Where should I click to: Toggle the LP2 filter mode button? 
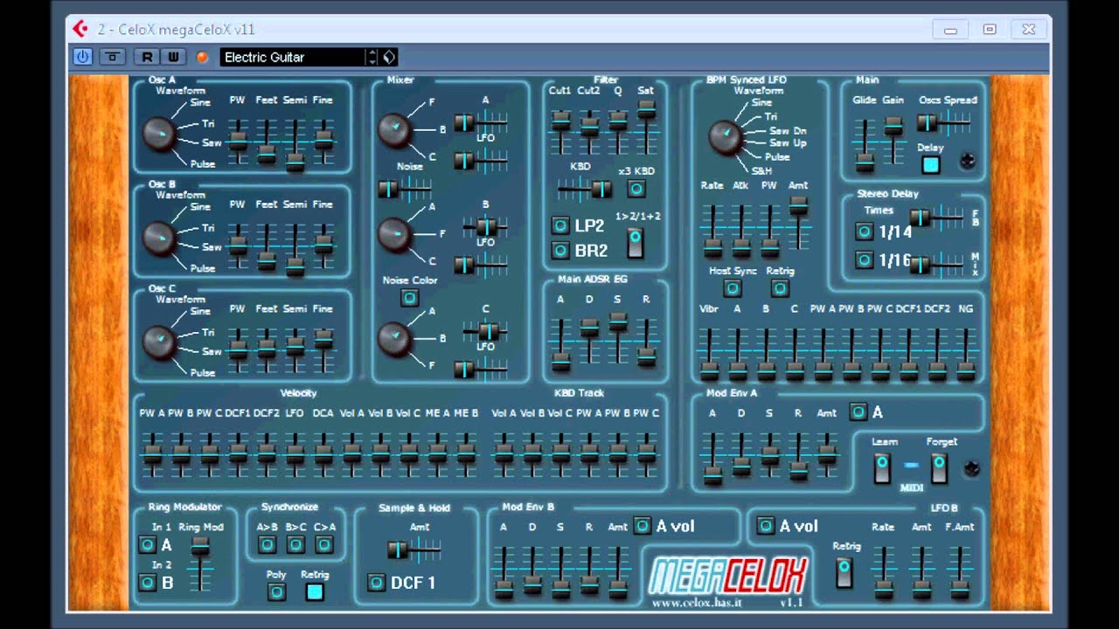(559, 225)
